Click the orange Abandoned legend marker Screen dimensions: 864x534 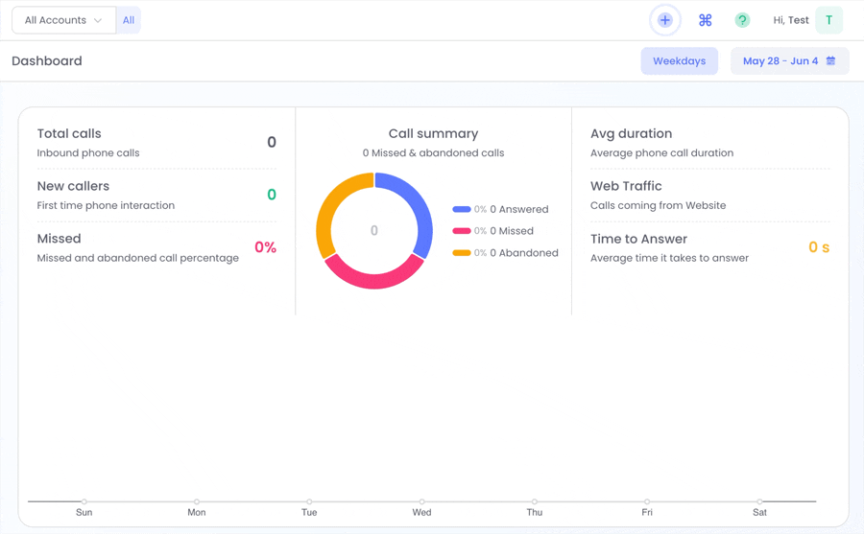pyautogui.click(x=462, y=253)
